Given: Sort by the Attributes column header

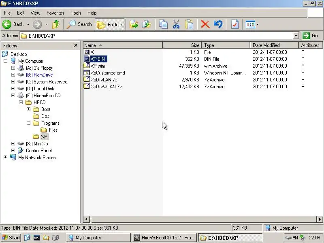Looking at the screenshot, I should [311, 45].
